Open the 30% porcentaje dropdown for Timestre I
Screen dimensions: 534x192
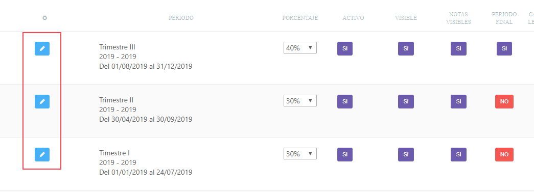point(300,154)
